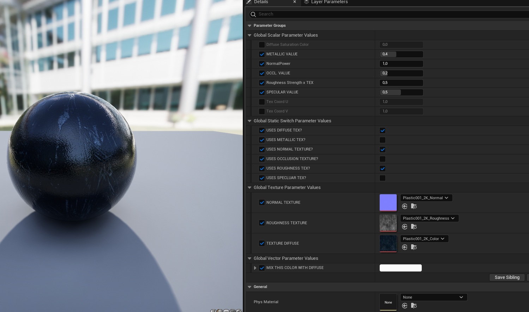Screen dimensions: 529x312
Task: Toggle OCCL. VALUE override checkbox
Action: pos(262,73)
